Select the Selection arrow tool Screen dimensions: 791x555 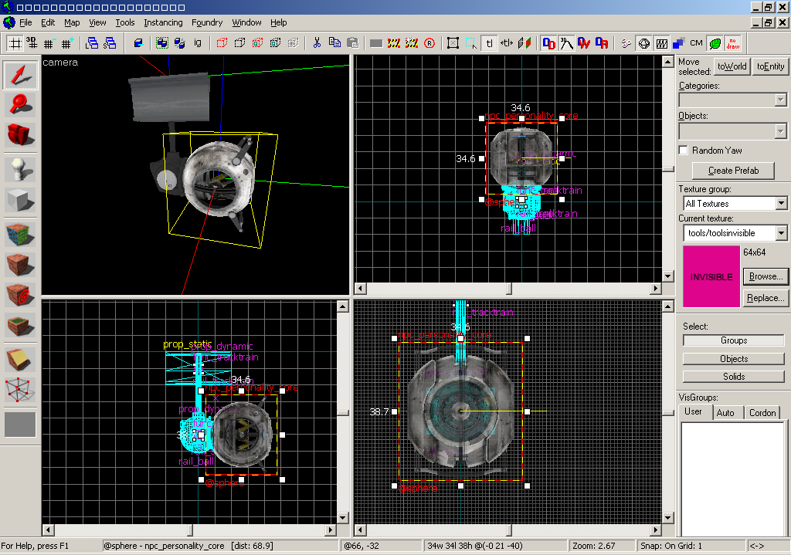pos(20,75)
